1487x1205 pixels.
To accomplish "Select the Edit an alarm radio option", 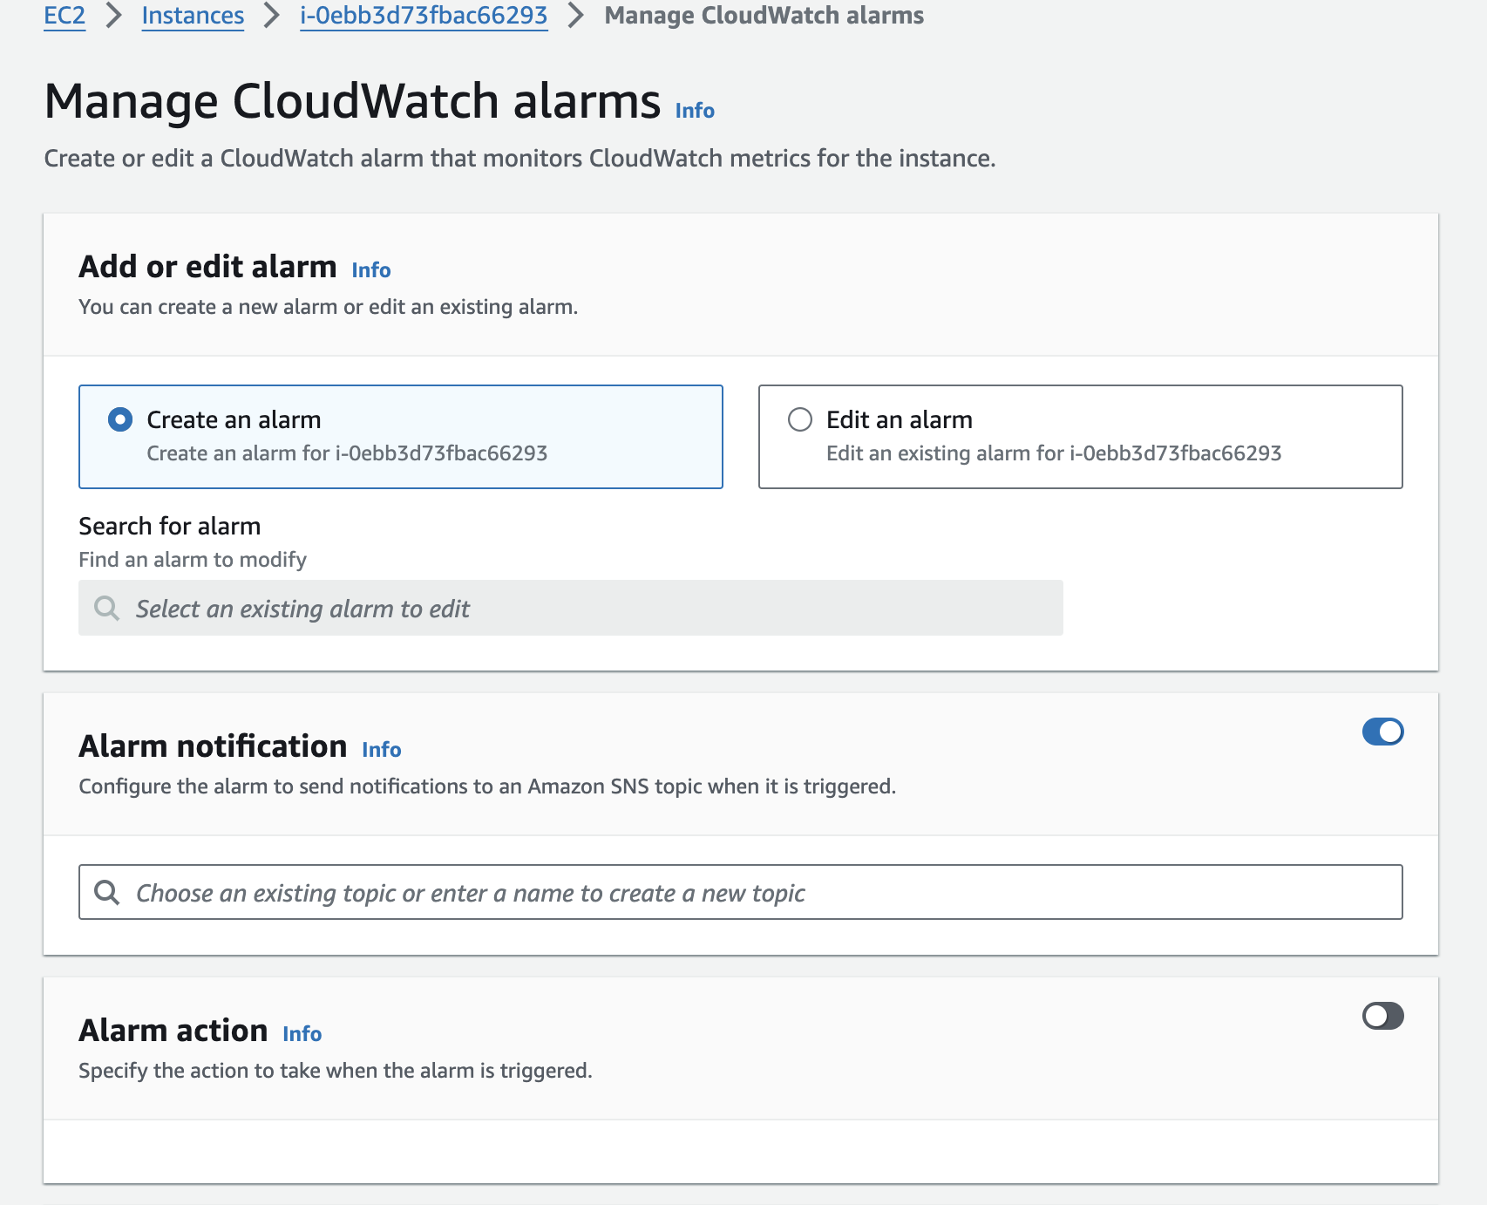I will 800,419.
